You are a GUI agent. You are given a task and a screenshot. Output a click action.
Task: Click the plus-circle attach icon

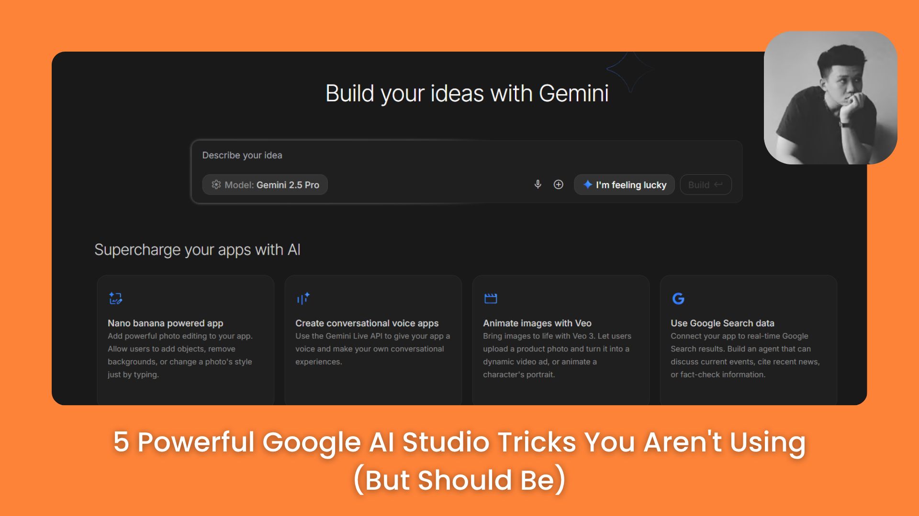[558, 184]
